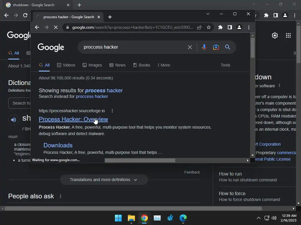Open the Downloads sitelink

point(58,145)
